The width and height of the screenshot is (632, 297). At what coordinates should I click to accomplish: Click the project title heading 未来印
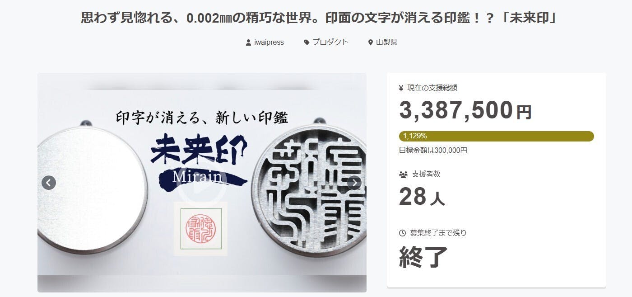pyautogui.click(x=316, y=19)
